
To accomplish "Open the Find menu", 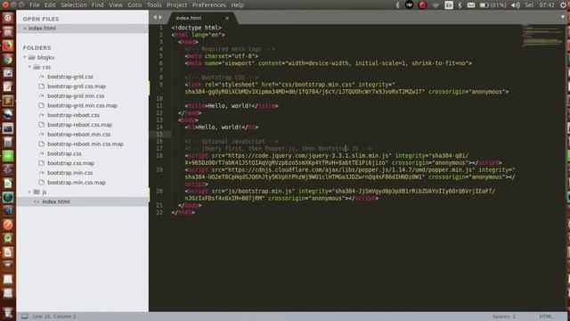I will pyautogui.click(x=97, y=5).
